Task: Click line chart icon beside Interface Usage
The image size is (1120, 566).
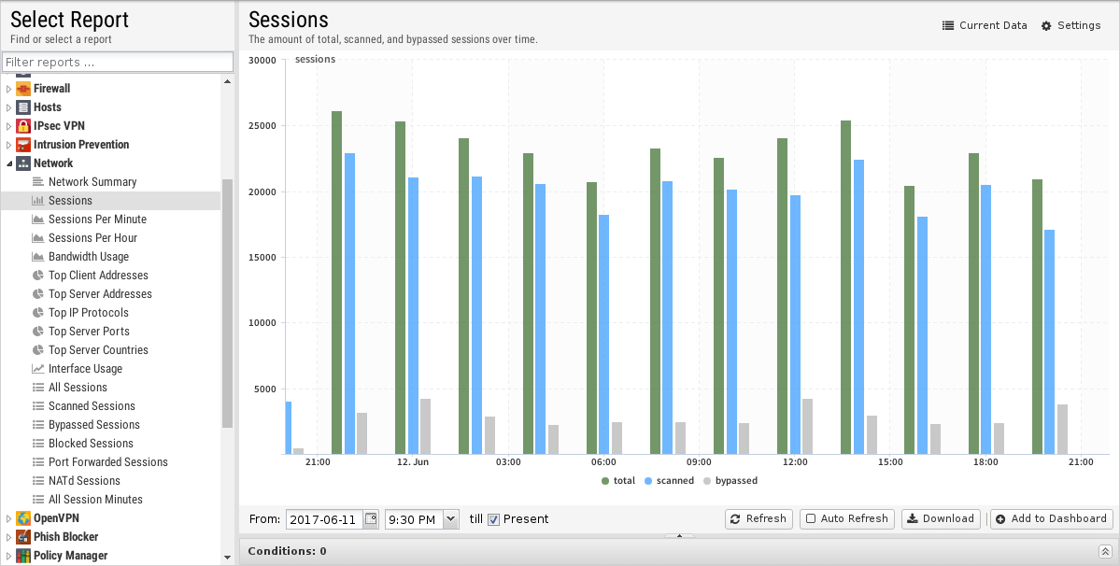Action: (x=38, y=368)
